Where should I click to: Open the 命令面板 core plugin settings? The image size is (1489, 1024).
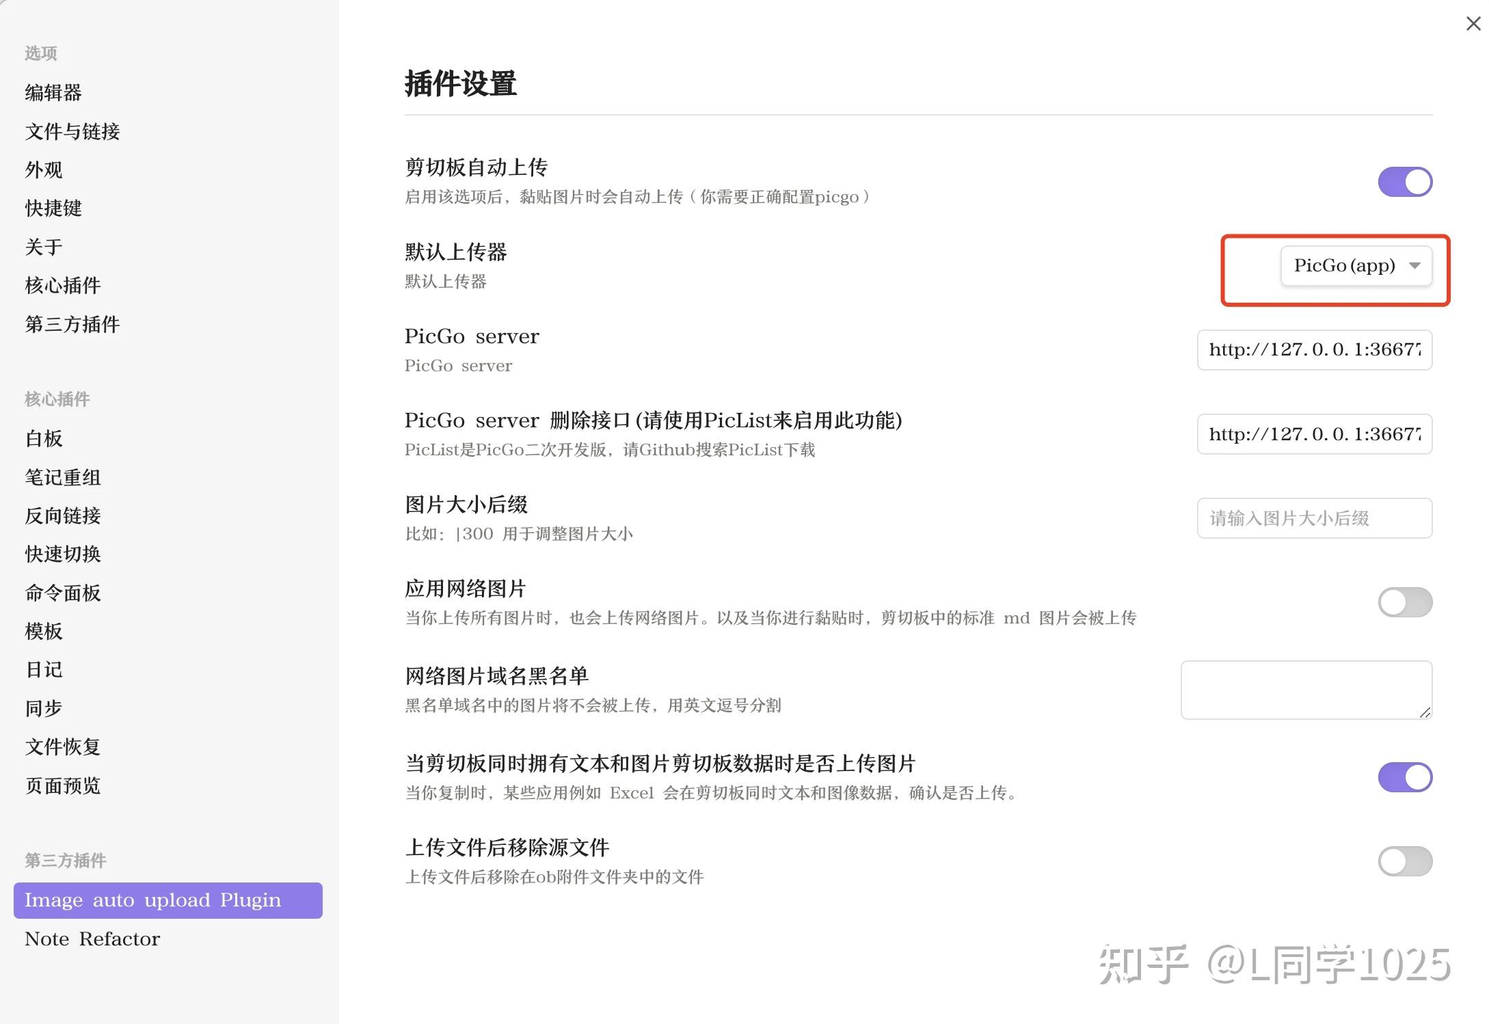coord(63,593)
